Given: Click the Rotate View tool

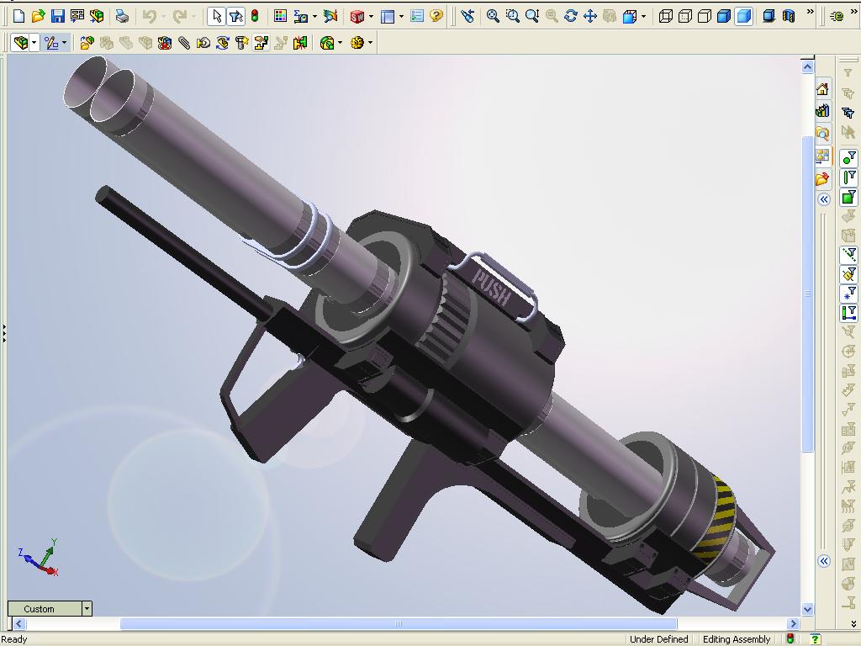Looking at the screenshot, I should 570,16.
